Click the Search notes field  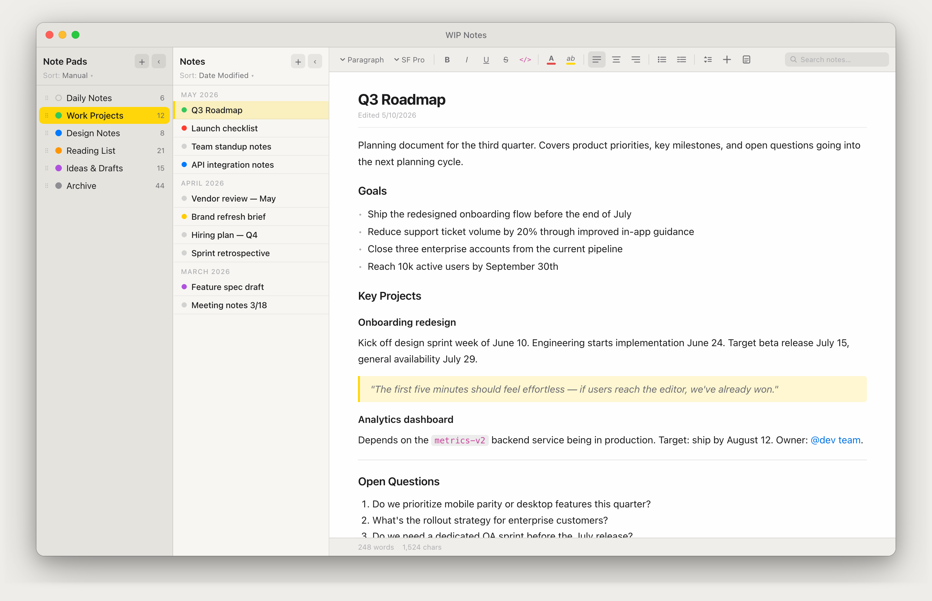[837, 60]
